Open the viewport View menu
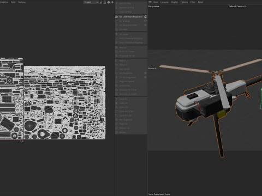 click(156, 2)
